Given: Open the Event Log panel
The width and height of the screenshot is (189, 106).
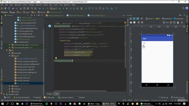Looking at the screenshot, I should (163, 97).
